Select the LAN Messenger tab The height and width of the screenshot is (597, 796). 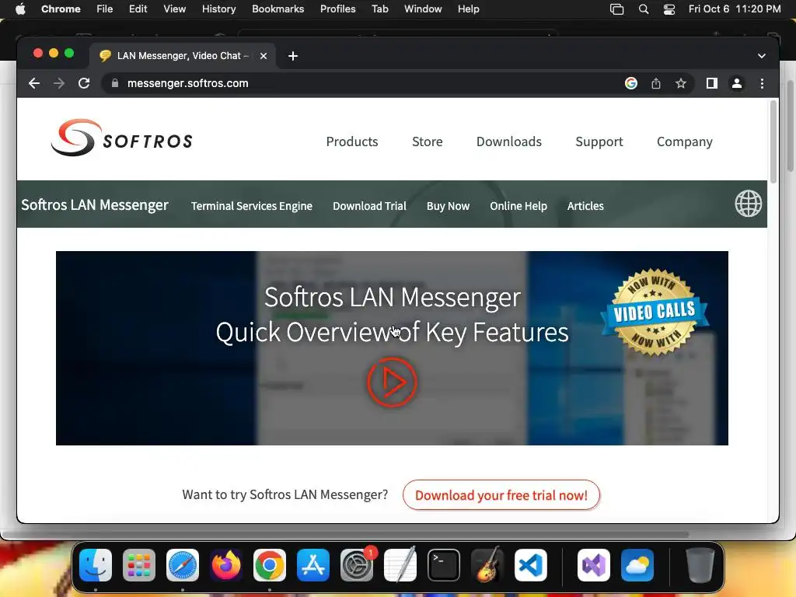pos(183,56)
